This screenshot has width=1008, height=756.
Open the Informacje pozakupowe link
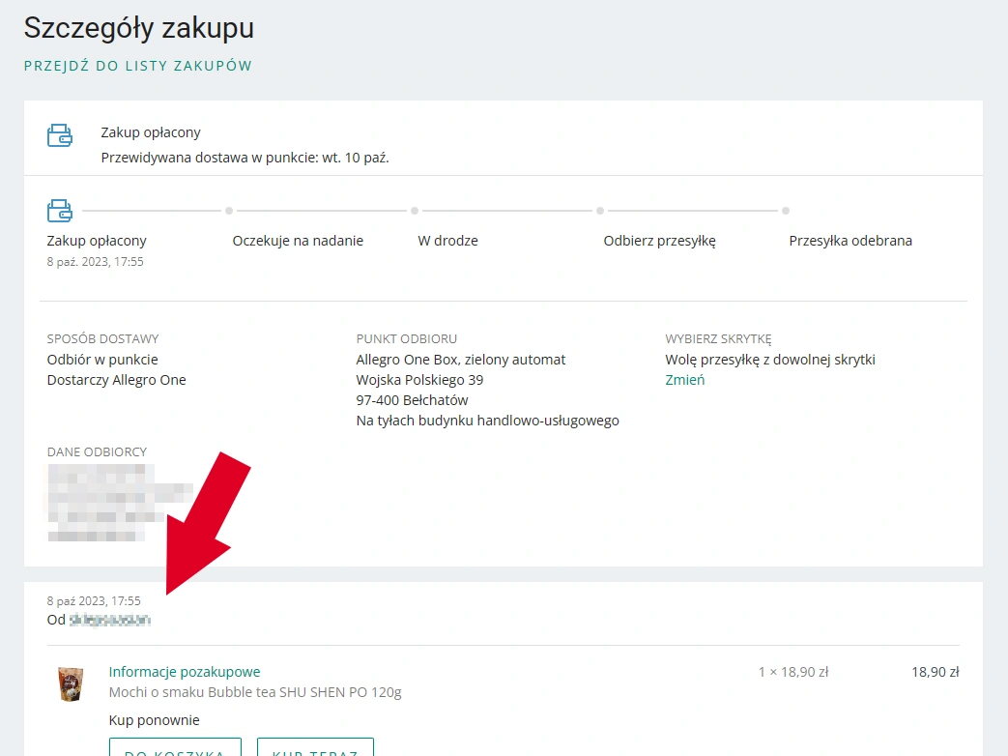tap(185, 672)
